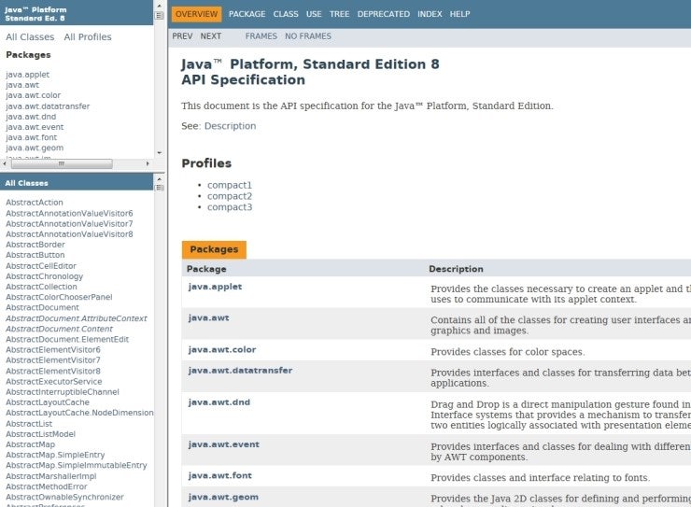Image resolution: width=691 pixels, height=507 pixels.
Task: Open java.awt.geom in the Packages table
Action: pos(223,498)
